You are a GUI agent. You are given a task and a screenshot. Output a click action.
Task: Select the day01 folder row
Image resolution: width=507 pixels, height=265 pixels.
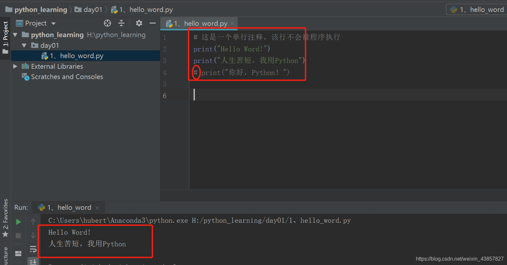coord(86,45)
